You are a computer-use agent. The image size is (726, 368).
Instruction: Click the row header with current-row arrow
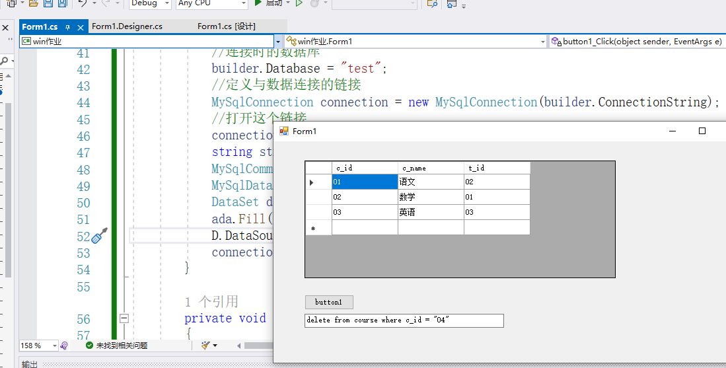tap(318, 182)
